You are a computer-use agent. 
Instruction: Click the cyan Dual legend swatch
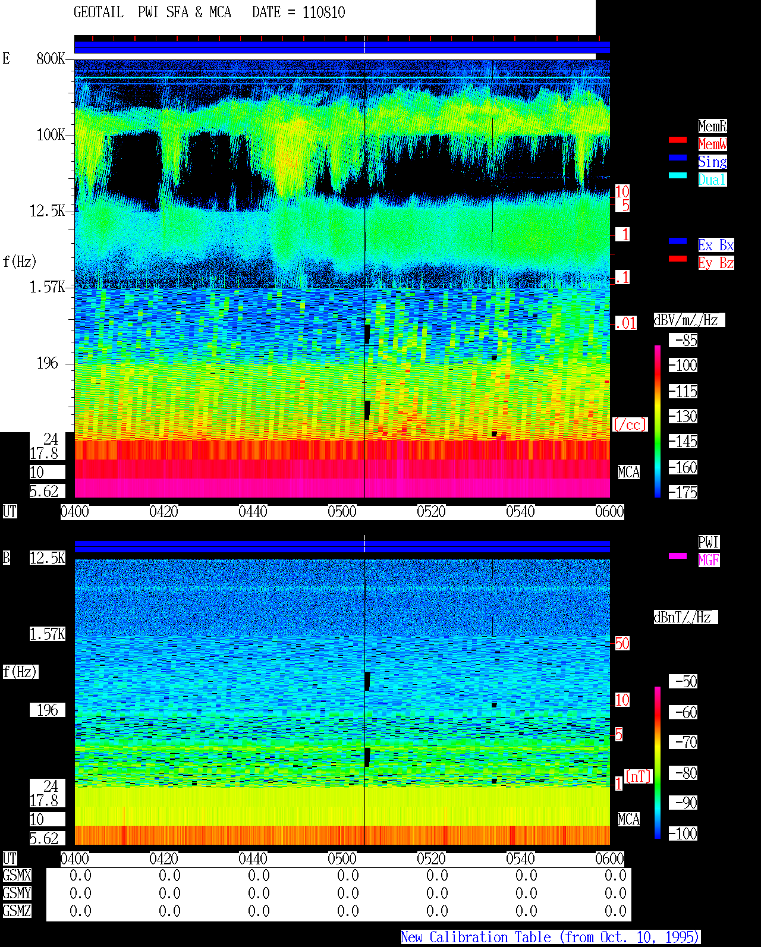pyautogui.click(x=678, y=175)
